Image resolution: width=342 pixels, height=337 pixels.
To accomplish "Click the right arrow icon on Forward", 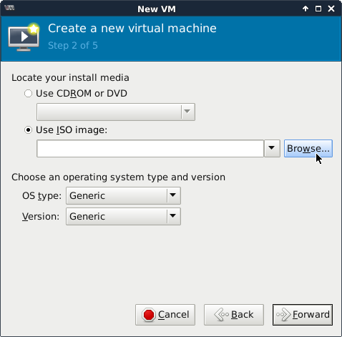I will 283,315.
